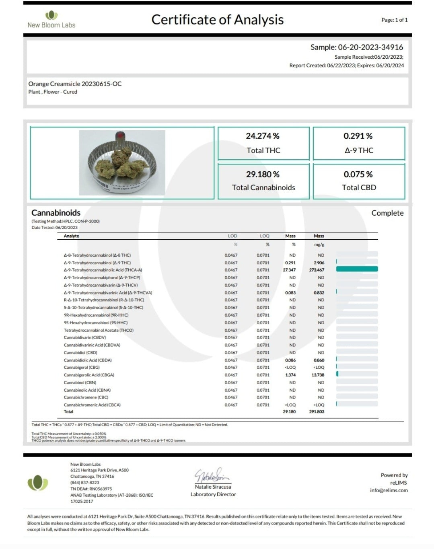Click the Analyte column header
The height and width of the screenshot is (549, 434).
pos(71,236)
